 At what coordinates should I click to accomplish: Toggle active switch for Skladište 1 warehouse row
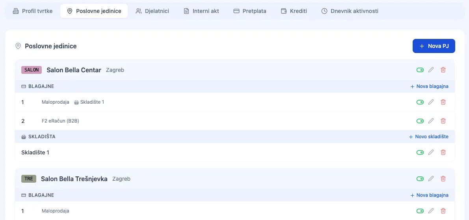tap(420, 152)
